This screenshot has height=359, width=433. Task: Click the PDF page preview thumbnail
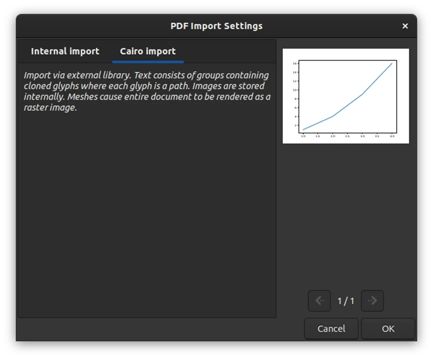click(345, 96)
